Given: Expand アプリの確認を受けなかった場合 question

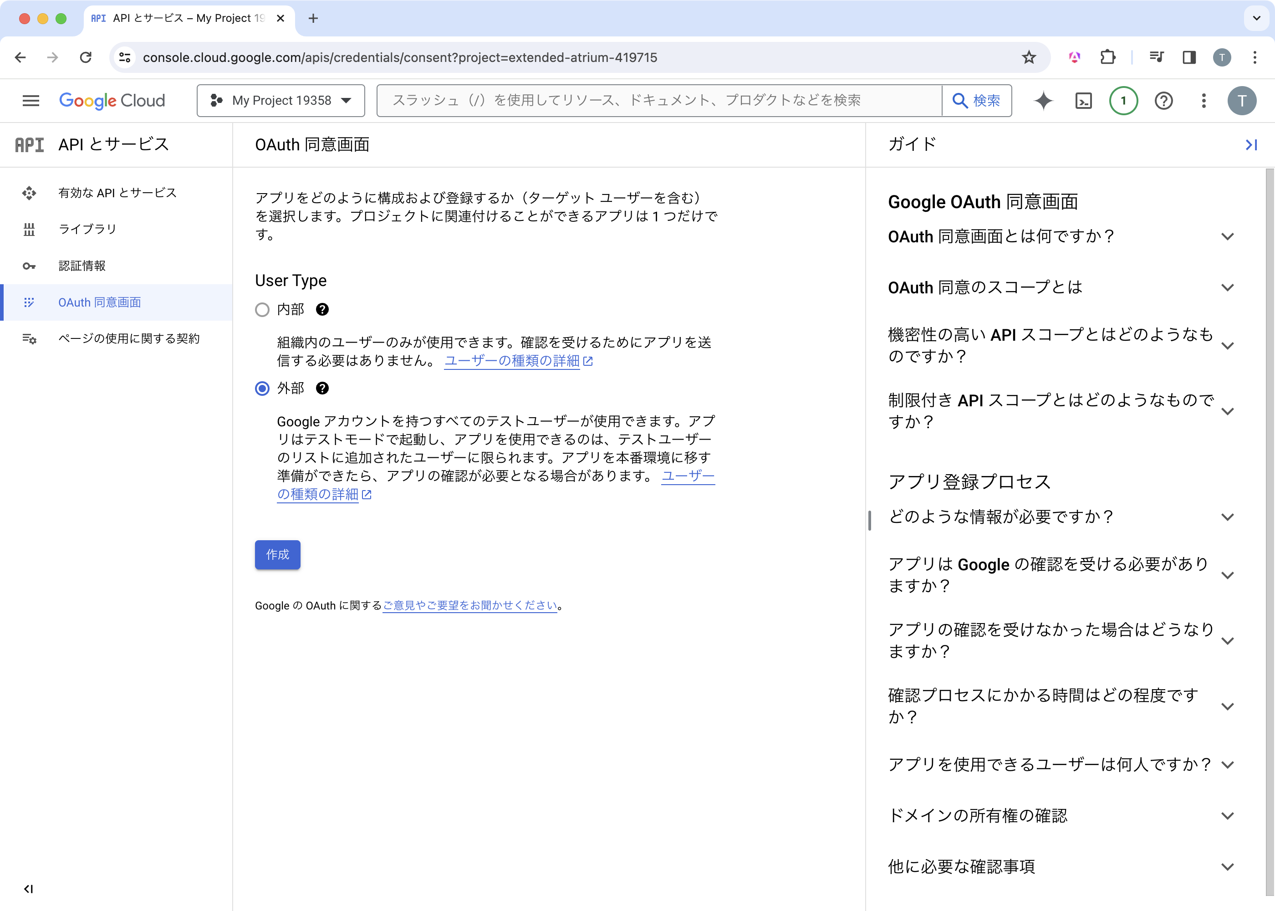Looking at the screenshot, I should pyautogui.click(x=1061, y=640).
